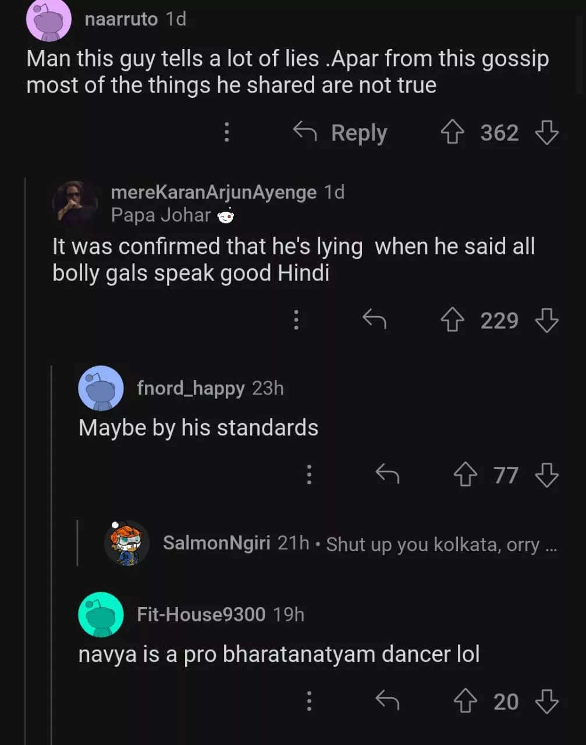The height and width of the screenshot is (745, 586).
Task: Upvote naarruto's comment with 362 points
Action: coord(452,133)
